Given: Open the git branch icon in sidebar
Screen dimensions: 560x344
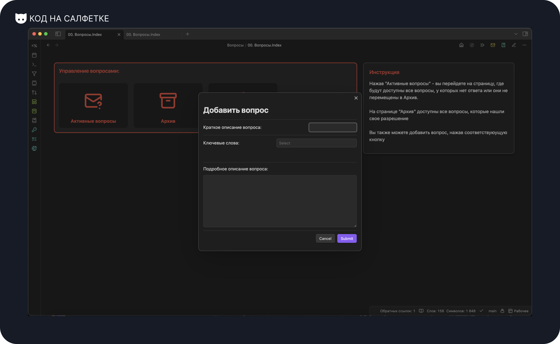Looking at the screenshot, I should coord(34,92).
